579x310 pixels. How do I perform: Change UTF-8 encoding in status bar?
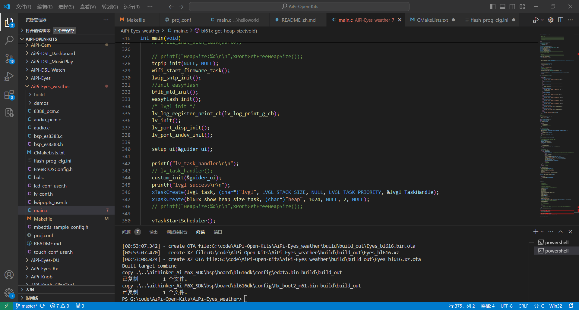click(x=507, y=306)
